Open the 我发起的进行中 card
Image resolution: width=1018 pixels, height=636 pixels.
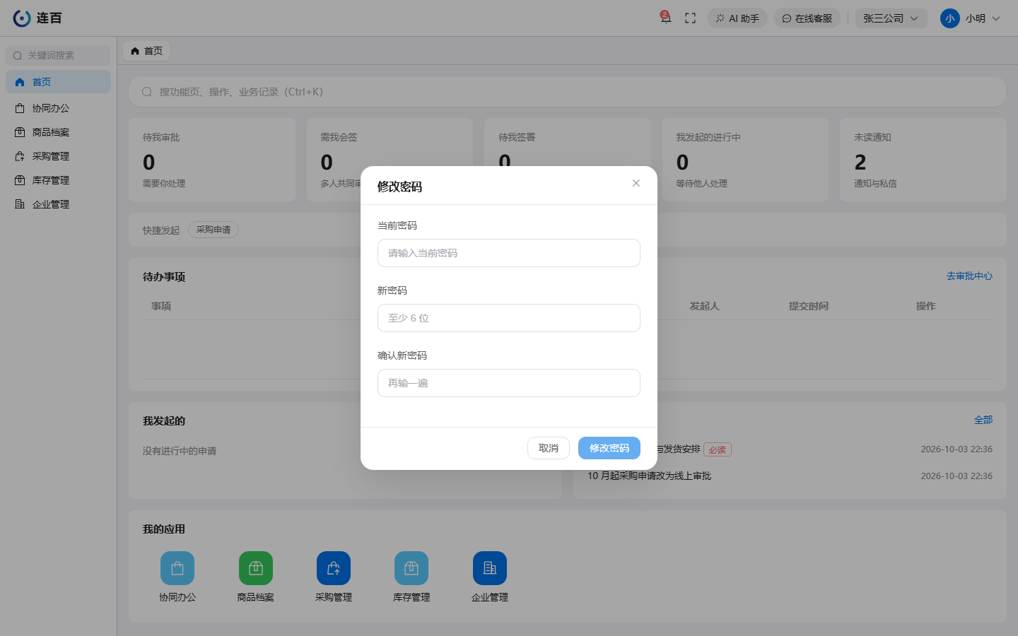tap(745, 160)
